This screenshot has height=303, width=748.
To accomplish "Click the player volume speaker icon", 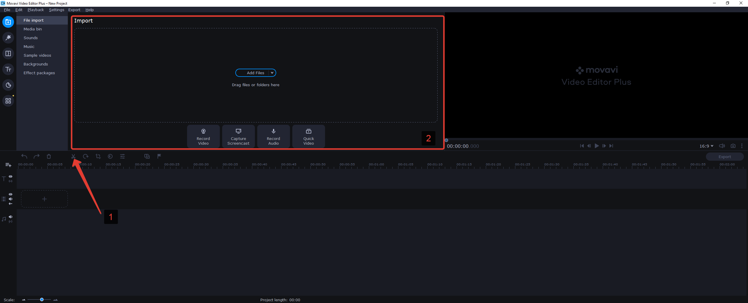I will [x=722, y=146].
